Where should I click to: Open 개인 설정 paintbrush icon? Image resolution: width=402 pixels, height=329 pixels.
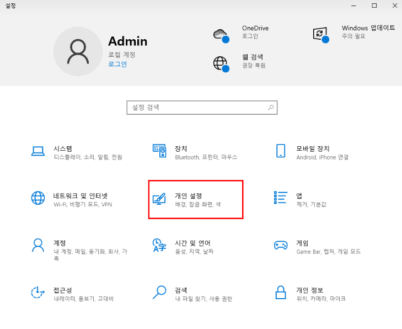(159, 199)
